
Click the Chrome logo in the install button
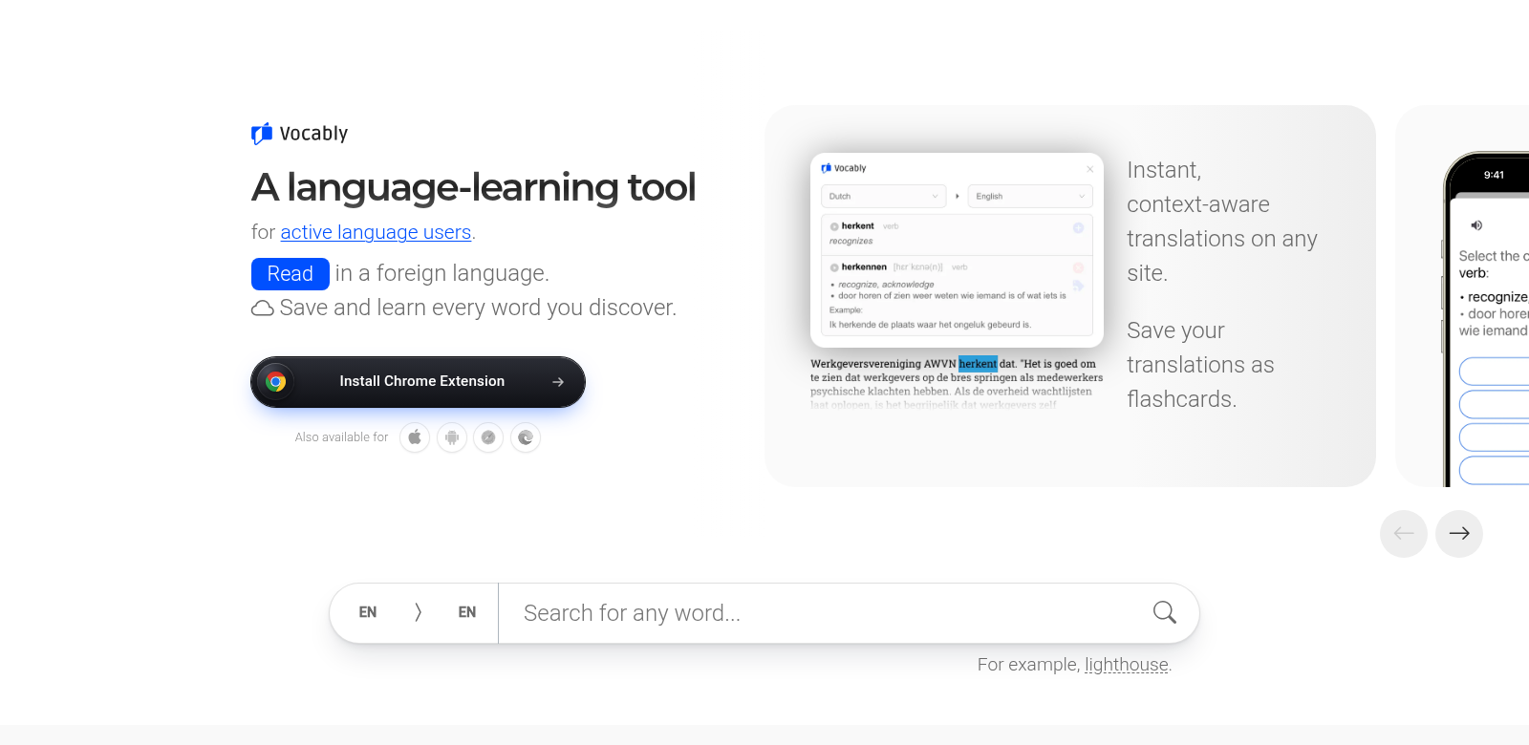click(276, 382)
